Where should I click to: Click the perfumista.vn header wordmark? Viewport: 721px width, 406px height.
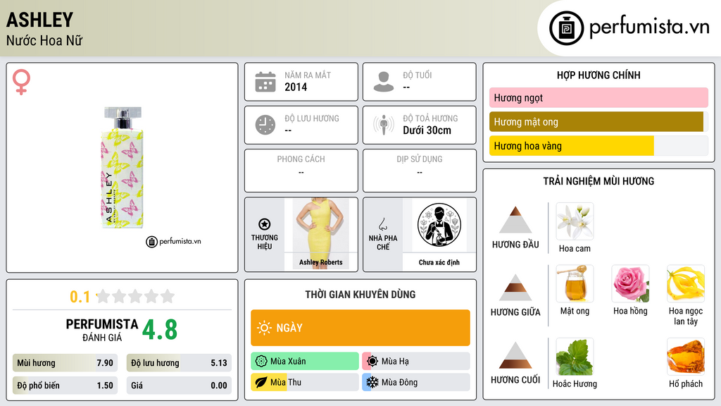click(649, 27)
